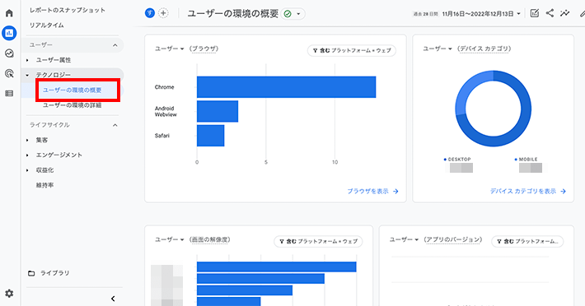
Task: Click the Android Webview bar
Action: [x=218, y=111]
